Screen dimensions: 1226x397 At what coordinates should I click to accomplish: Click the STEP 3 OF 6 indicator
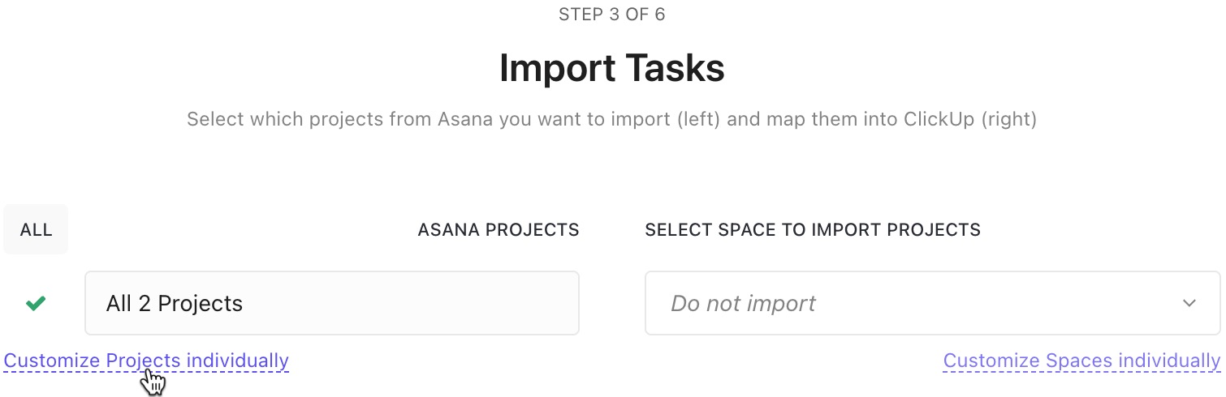tap(612, 15)
